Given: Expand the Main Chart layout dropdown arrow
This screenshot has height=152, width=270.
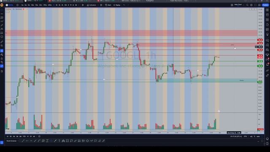Looking at the screenshot, I should (x=243, y=5).
